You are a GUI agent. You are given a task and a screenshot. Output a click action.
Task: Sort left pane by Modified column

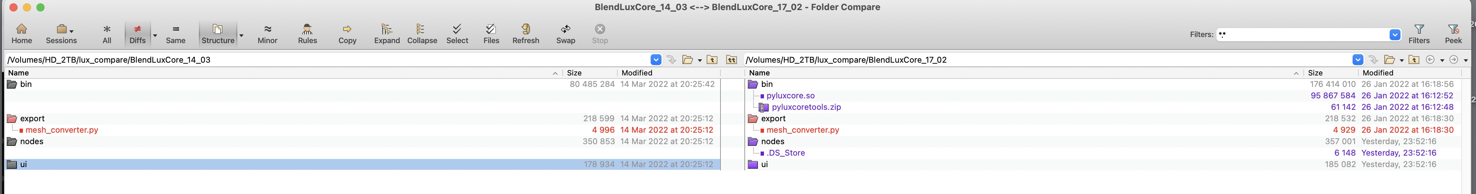coord(637,73)
